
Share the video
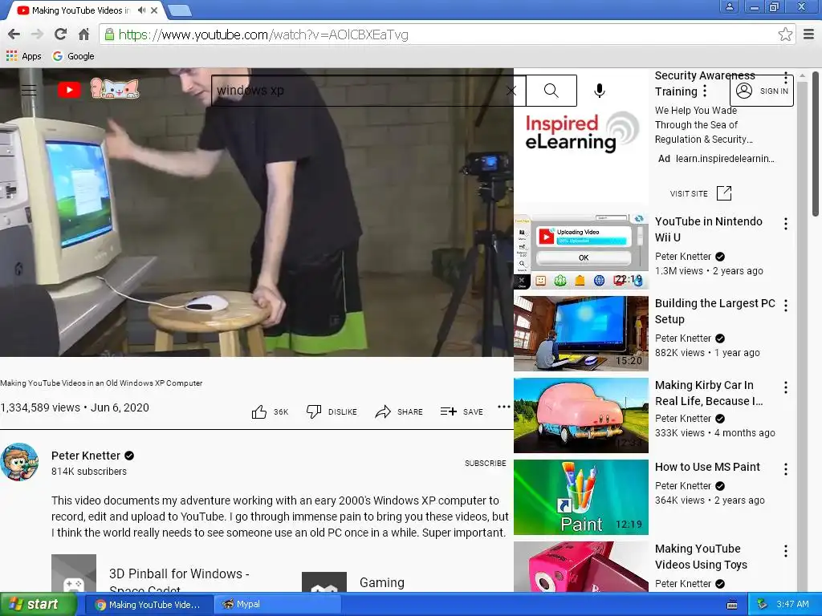(399, 411)
